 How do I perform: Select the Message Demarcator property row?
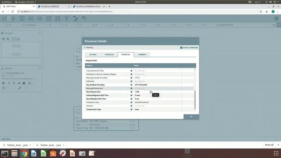pos(139,88)
